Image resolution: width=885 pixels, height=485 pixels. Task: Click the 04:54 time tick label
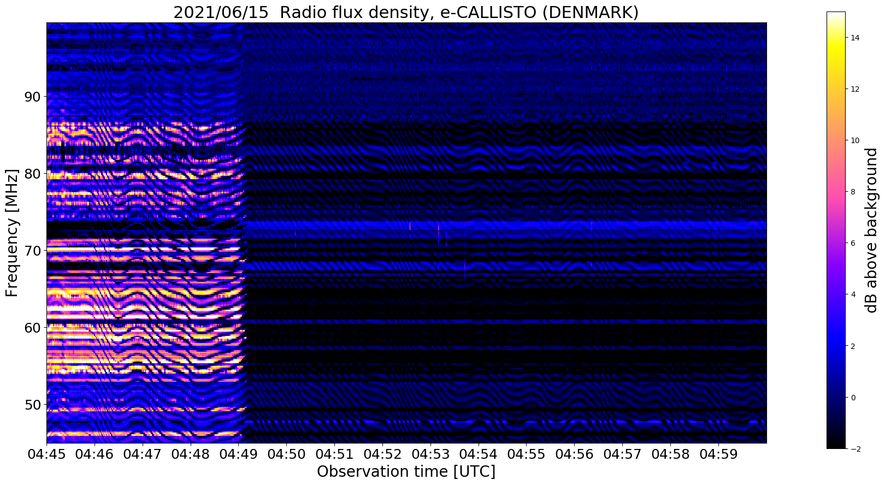coord(479,454)
